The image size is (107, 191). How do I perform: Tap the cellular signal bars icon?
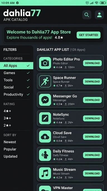coord(92,3)
